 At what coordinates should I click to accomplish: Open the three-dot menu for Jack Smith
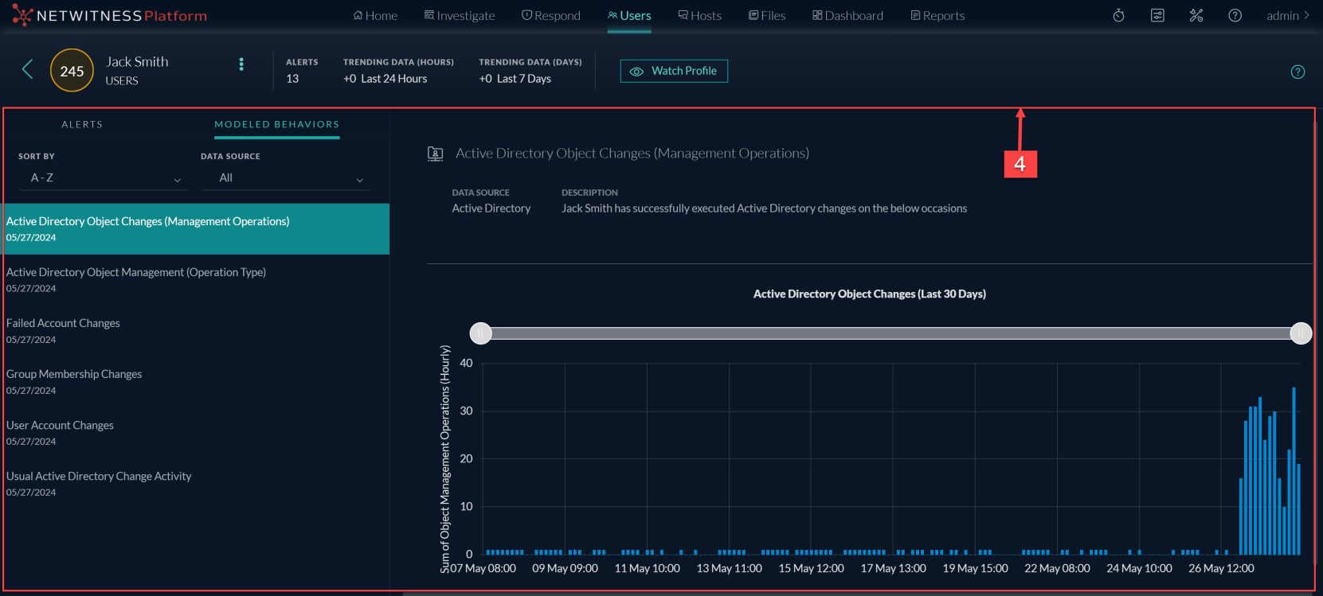(x=241, y=64)
